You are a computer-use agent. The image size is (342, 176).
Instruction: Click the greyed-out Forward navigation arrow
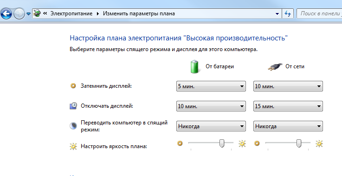click(x=19, y=14)
